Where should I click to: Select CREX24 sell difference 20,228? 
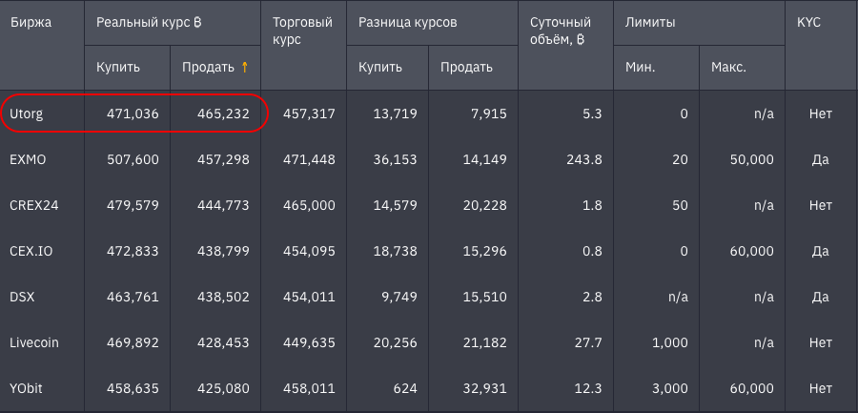coord(484,205)
